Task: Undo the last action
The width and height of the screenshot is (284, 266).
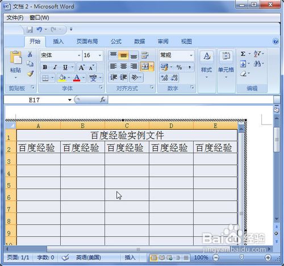Action: point(39,30)
